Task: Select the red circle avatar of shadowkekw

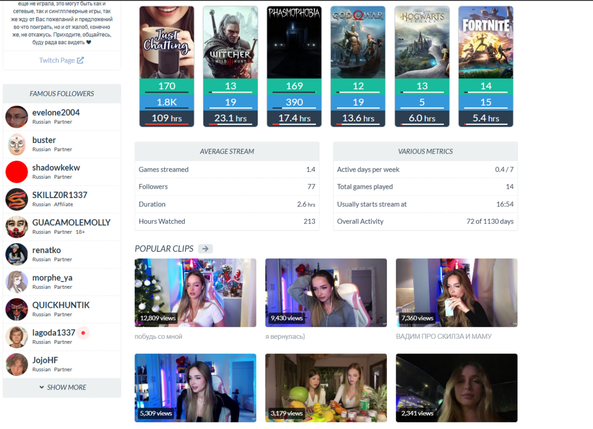Action: (x=17, y=172)
